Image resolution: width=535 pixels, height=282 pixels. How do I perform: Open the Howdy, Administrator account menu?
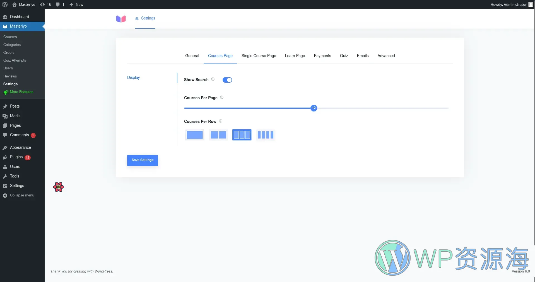pyautogui.click(x=511, y=4)
